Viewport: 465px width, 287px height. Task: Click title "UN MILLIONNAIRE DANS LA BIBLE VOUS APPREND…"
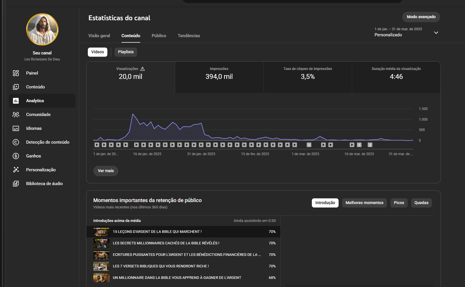click(177, 278)
